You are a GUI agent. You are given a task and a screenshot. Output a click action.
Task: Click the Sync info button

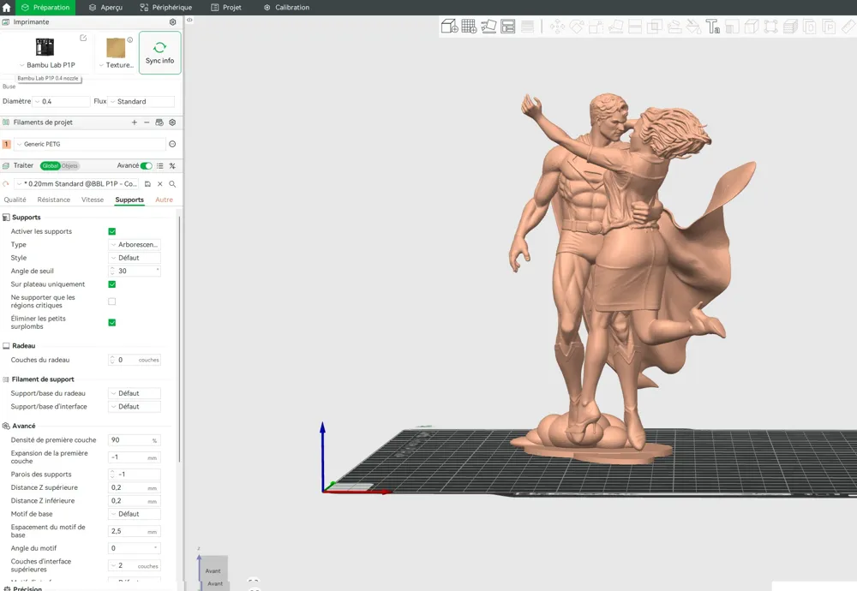pos(159,53)
